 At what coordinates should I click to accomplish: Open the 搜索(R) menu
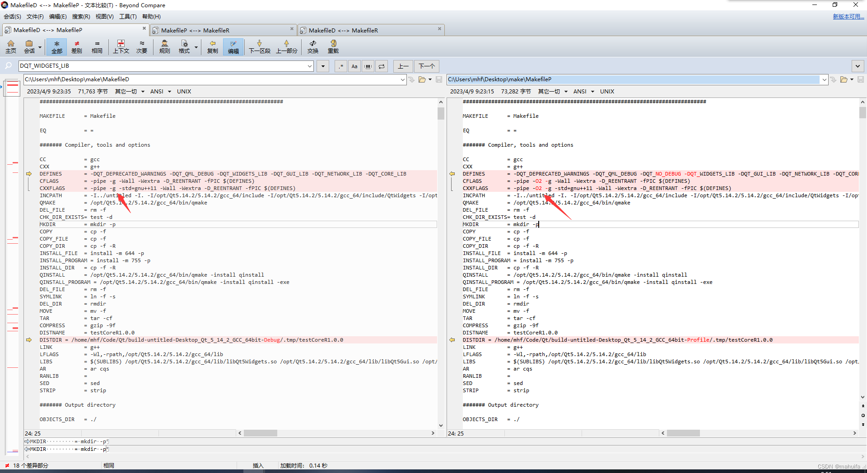pos(81,17)
